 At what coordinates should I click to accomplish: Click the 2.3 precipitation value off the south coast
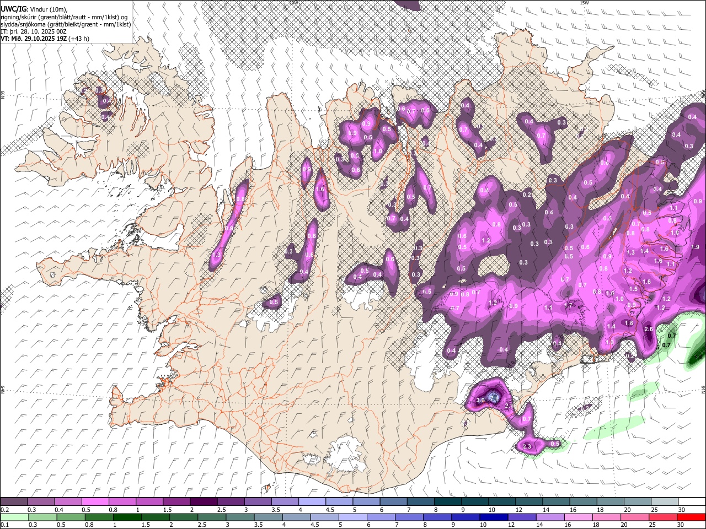527,446
